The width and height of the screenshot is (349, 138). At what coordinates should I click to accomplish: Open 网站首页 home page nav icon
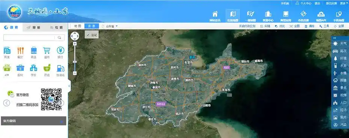[x=215, y=16]
